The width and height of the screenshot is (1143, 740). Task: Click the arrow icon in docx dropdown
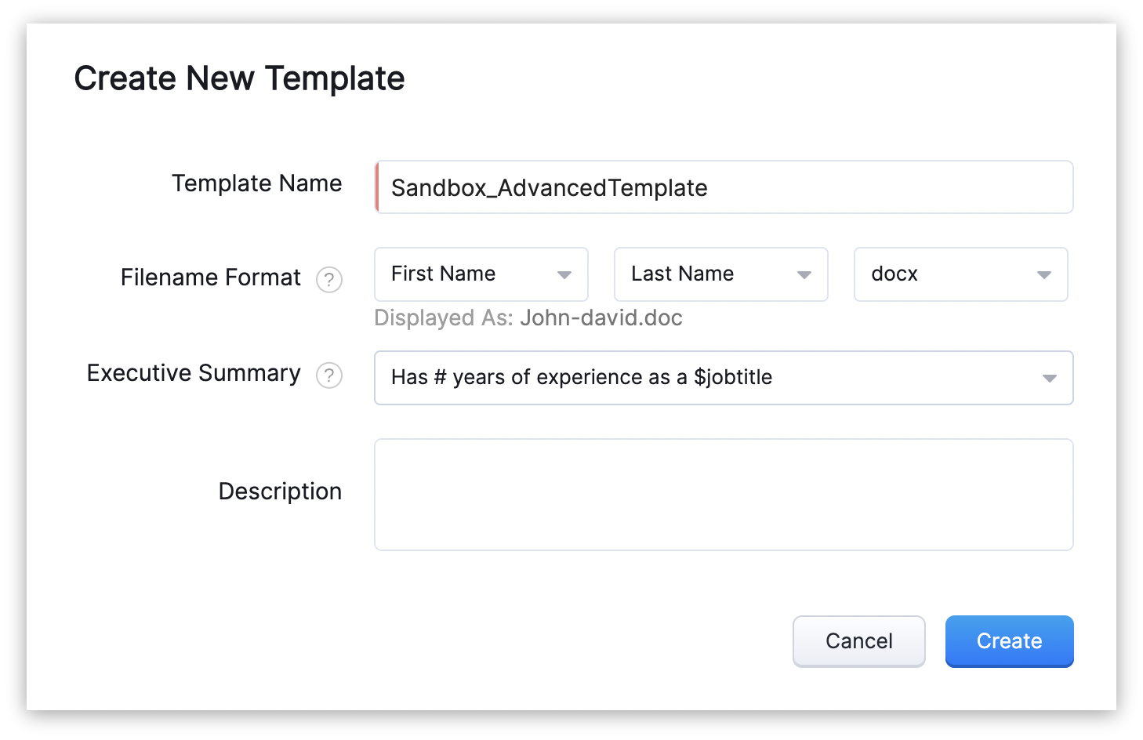click(x=1044, y=275)
